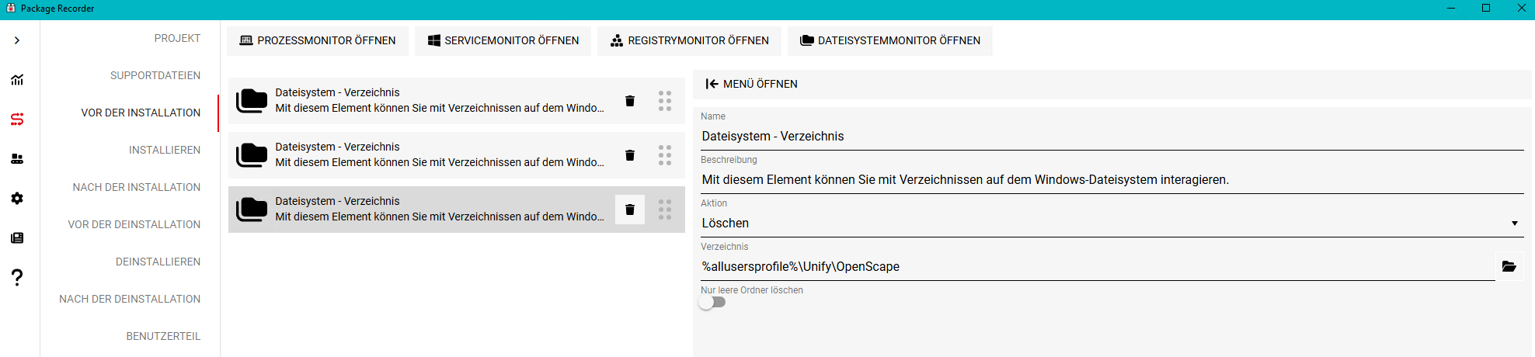
Task: Click MENÜ ÖFFNEN to open the menu
Action: pos(751,84)
